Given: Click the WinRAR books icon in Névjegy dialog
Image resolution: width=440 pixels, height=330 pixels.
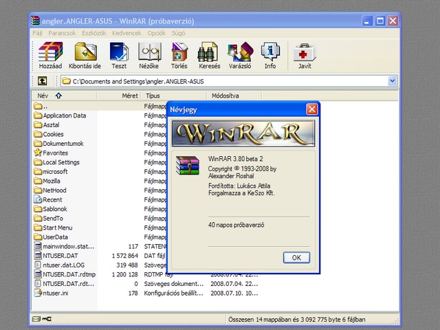Looking at the screenshot, I should point(188,166).
